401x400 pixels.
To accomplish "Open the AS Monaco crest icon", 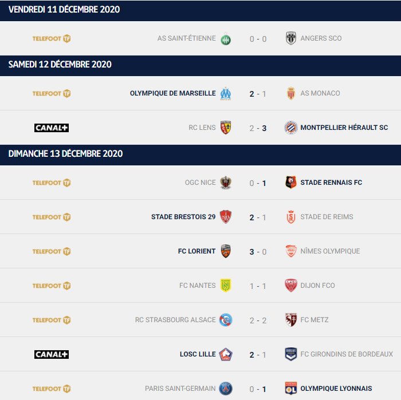I will point(291,93).
